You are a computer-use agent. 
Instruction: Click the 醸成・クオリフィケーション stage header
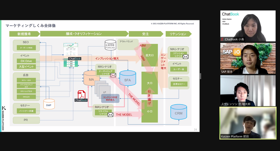pyautogui.click(x=84, y=34)
